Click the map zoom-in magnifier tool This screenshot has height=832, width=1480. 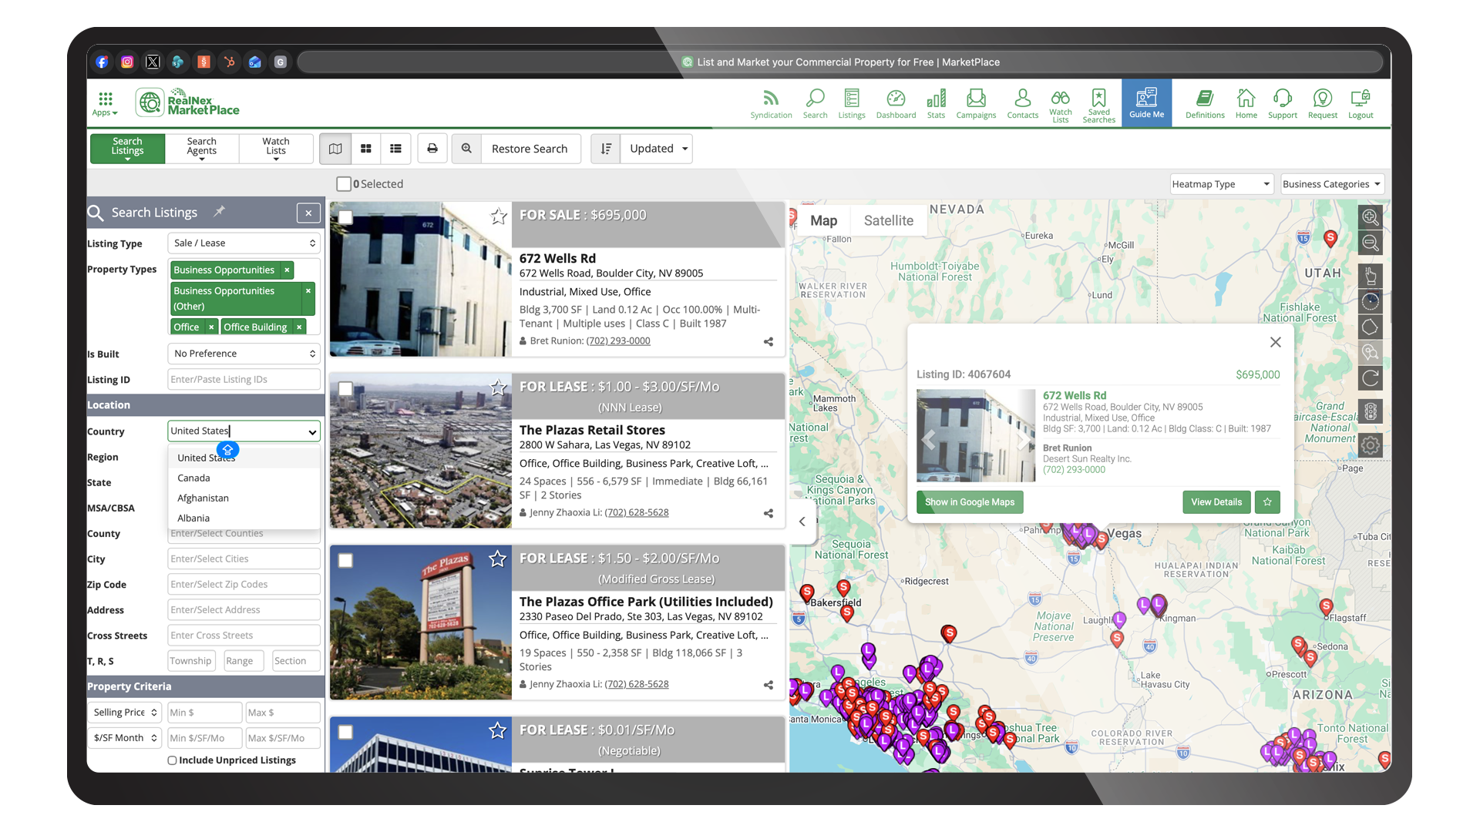[x=1370, y=217]
